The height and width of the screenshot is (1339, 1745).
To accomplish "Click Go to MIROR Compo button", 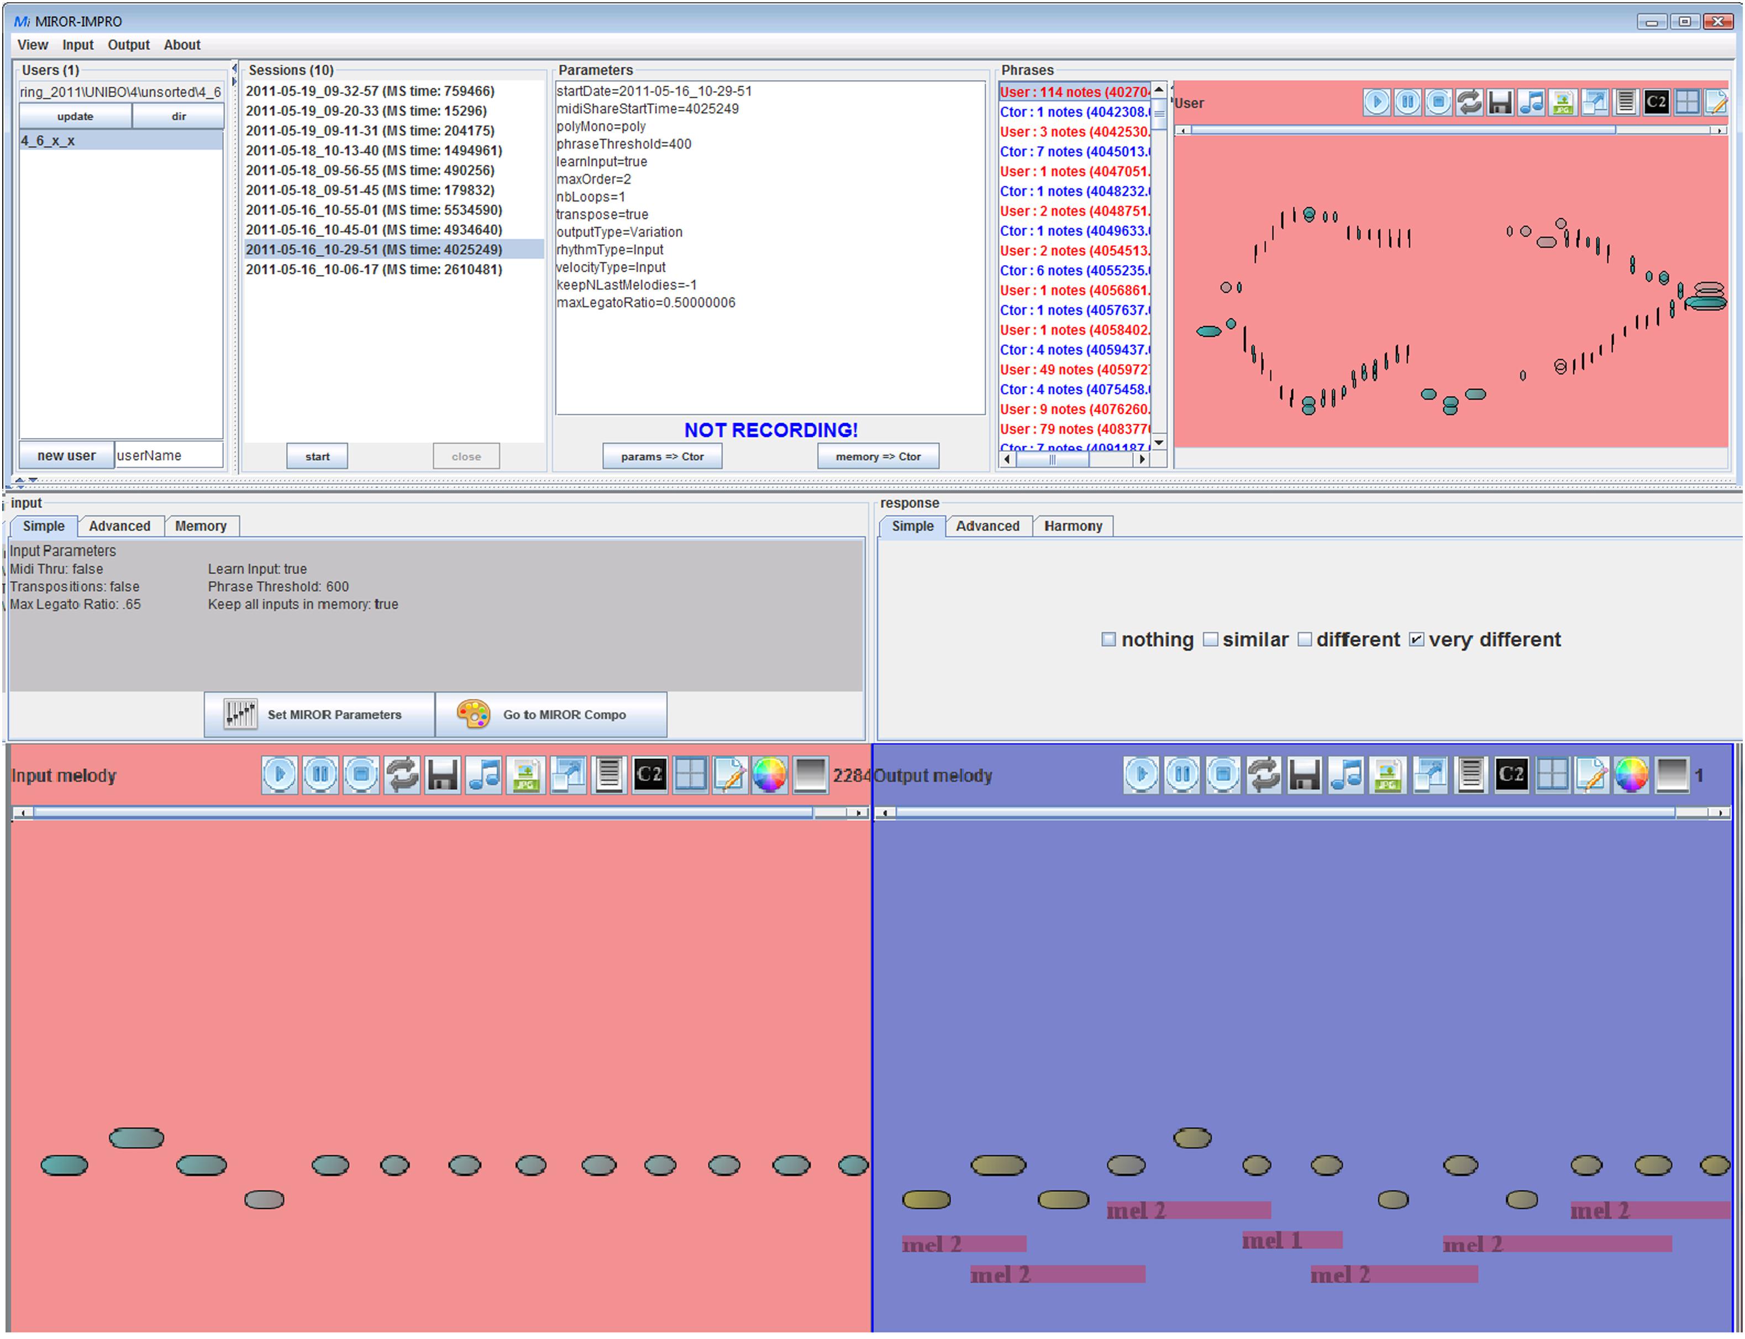I will pos(551,714).
